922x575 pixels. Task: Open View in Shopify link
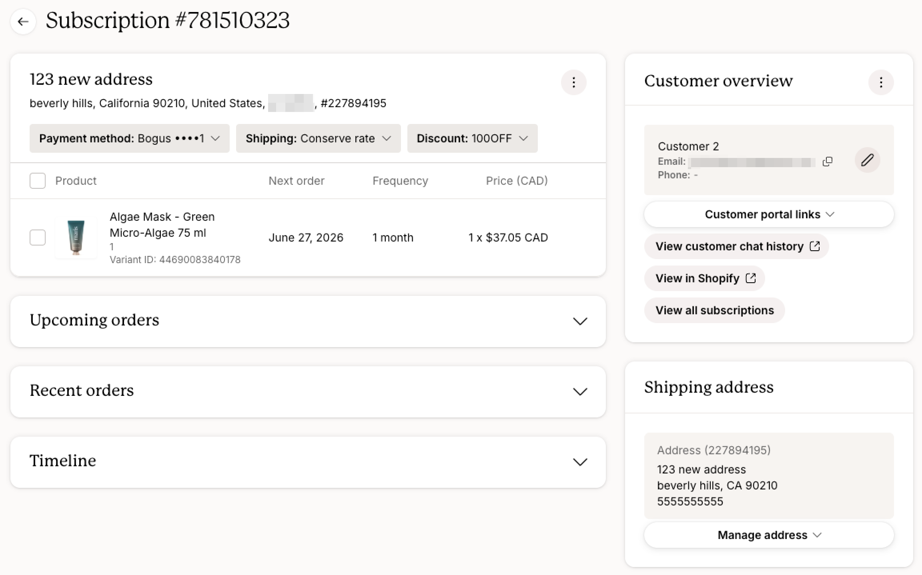pyautogui.click(x=704, y=278)
